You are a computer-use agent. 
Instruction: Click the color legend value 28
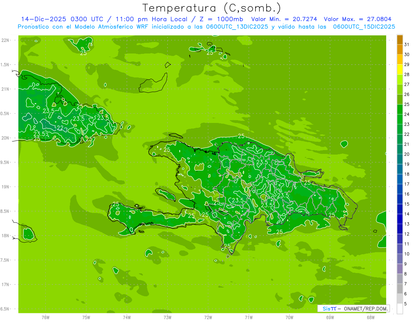click(407, 74)
